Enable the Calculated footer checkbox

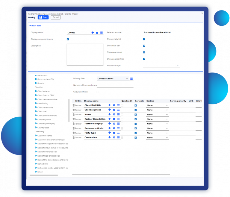98,92
